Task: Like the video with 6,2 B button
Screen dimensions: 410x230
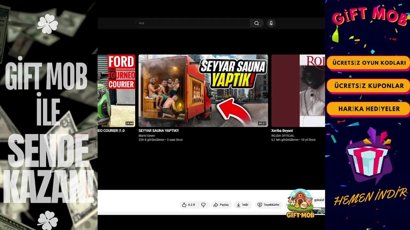Action: click(189, 205)
